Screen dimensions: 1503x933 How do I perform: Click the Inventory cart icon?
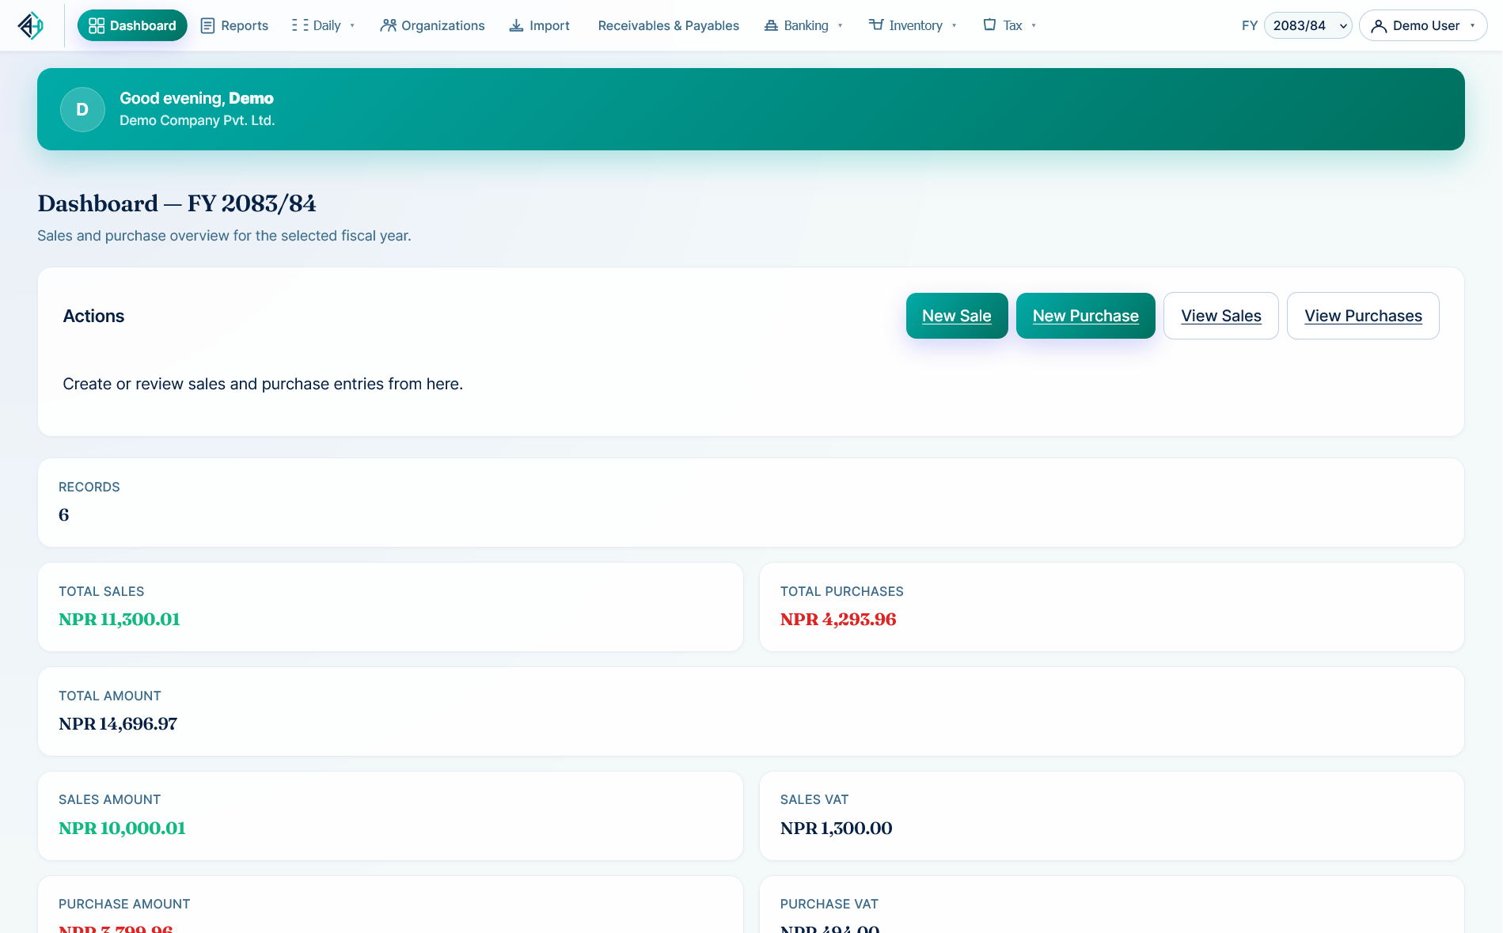875,25
